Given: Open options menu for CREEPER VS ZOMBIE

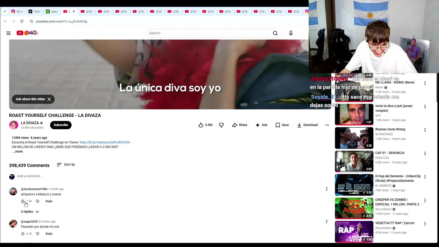Looking at the screenshot, I should (x=425, y=200).
